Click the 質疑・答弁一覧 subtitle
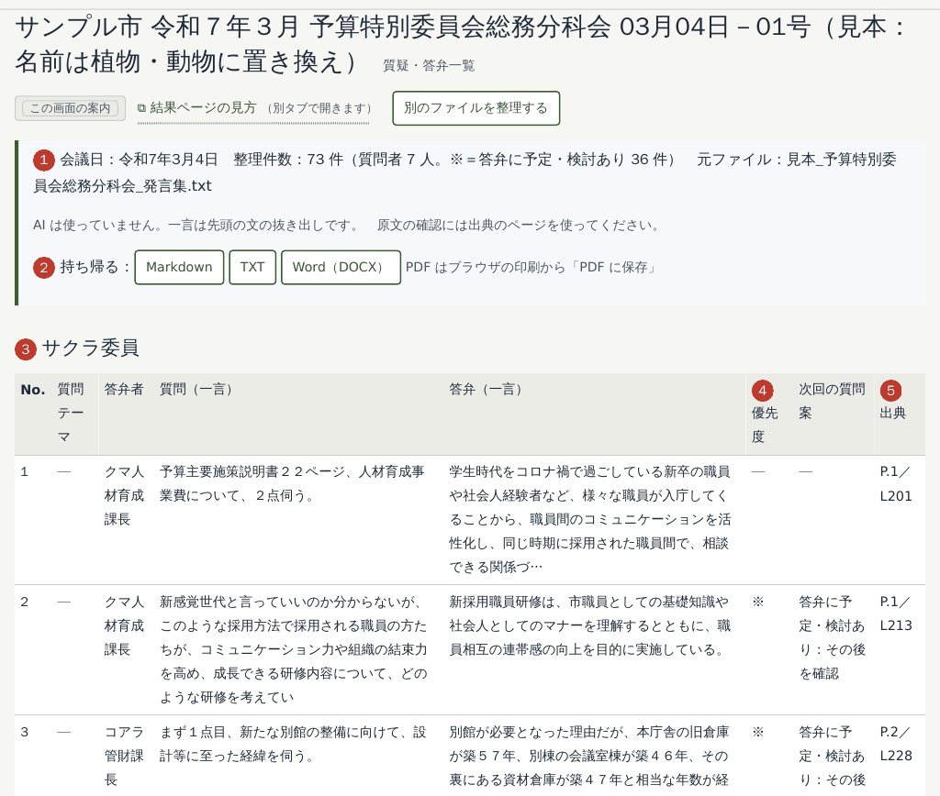The width and height of the screenshot is (940, 796). click(x=430, y=66)
